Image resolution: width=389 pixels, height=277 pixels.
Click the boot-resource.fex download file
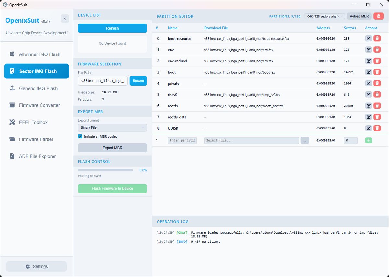point(246,39)
